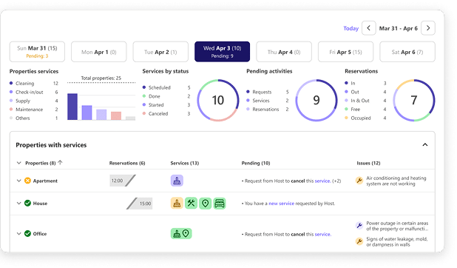Click the Reservations (6) column header
Image resolution: width=457 pixels, height=268 pixels.
click(x=127, y=163)
